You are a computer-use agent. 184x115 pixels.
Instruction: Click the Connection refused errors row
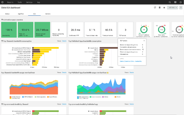pyautogui.click(x=131, y=47)
